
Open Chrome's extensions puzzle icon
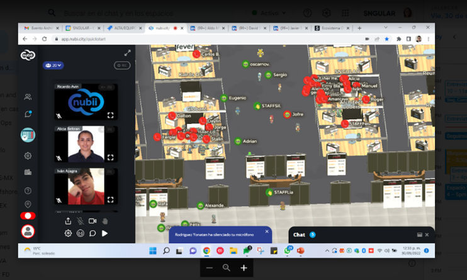pos(399,39)
